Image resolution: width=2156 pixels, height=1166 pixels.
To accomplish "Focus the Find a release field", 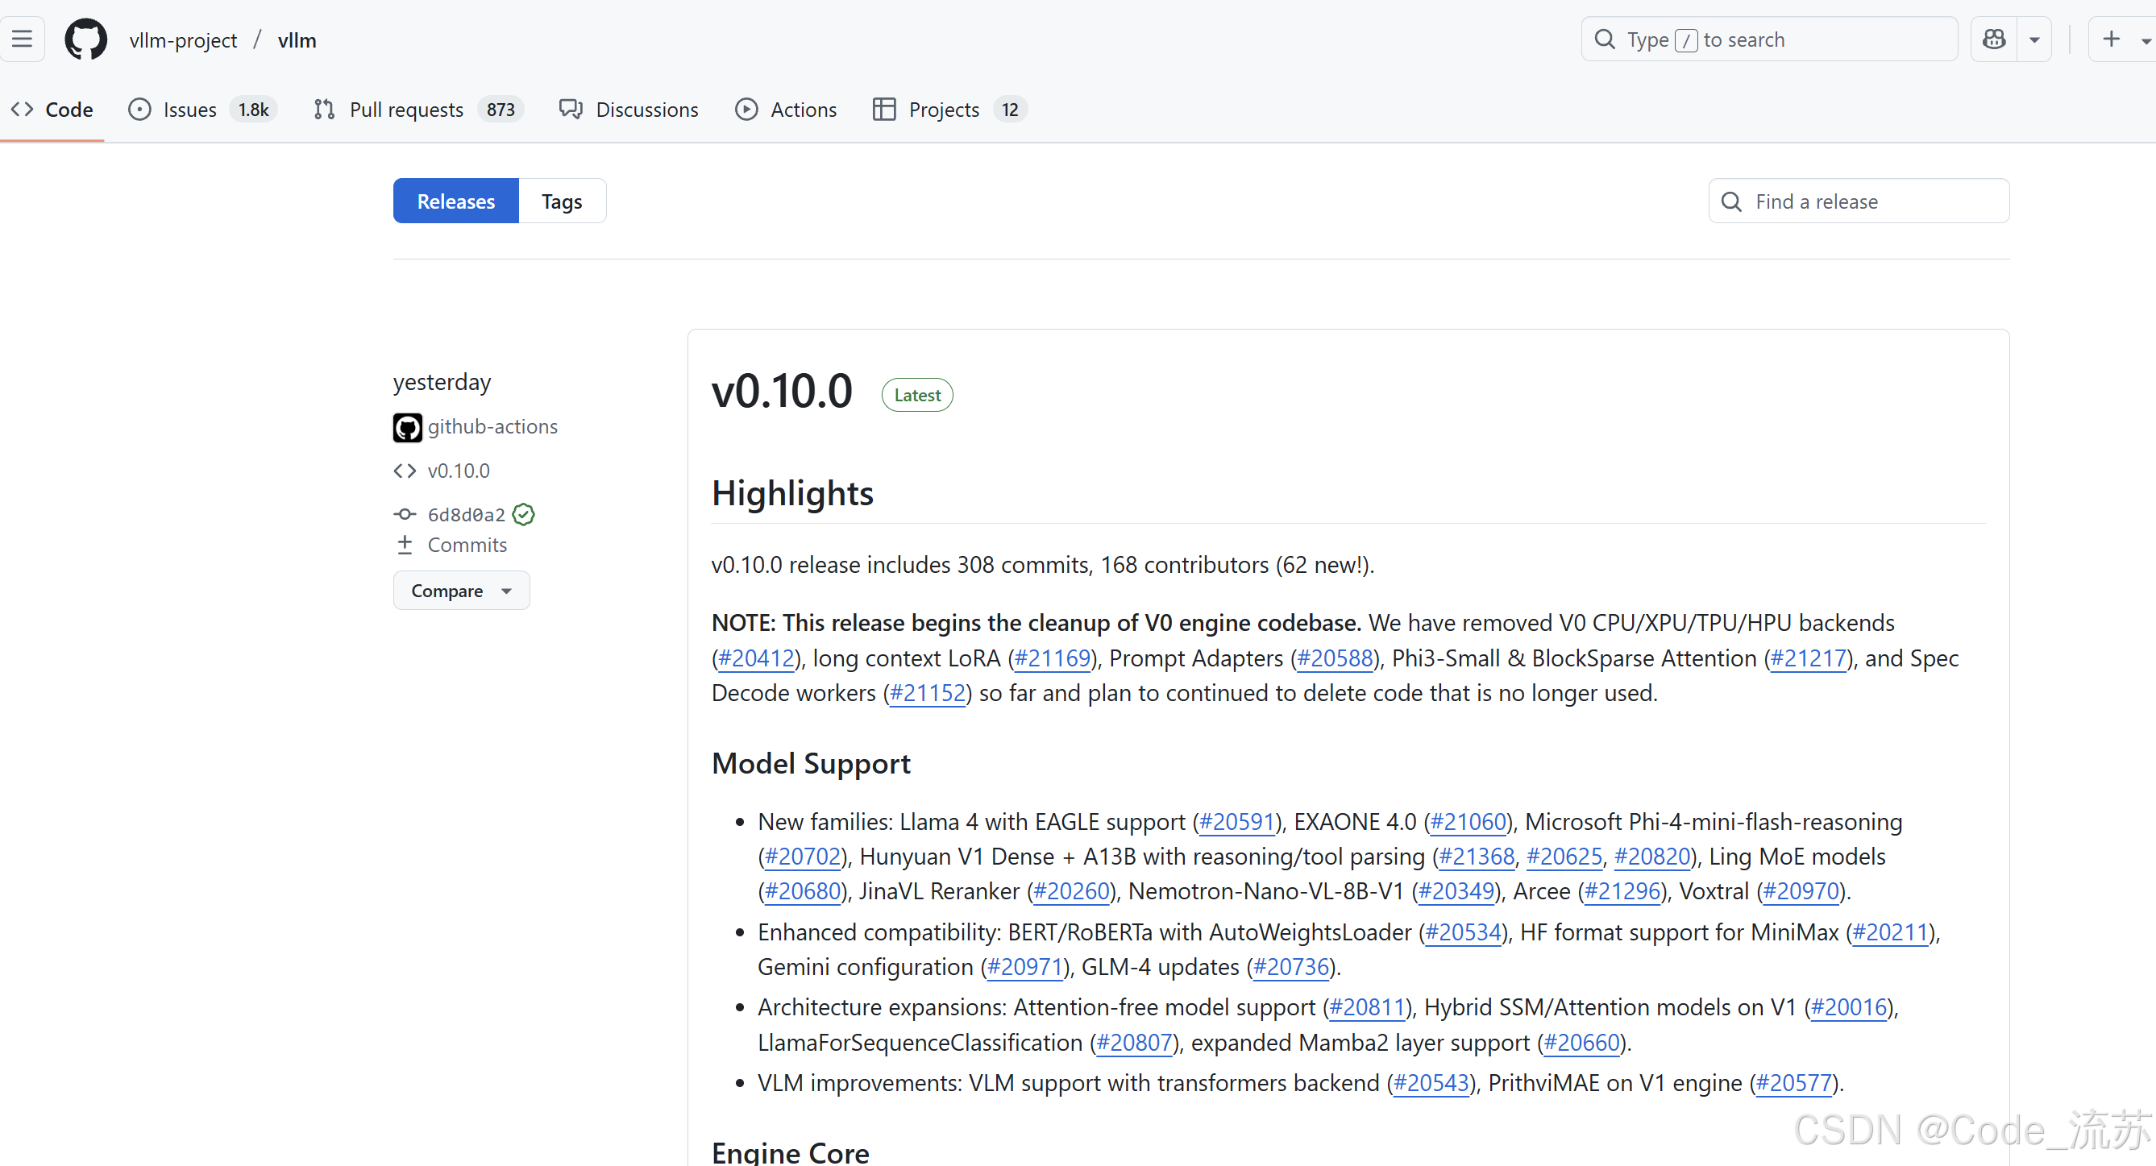I will (1859, 201).
